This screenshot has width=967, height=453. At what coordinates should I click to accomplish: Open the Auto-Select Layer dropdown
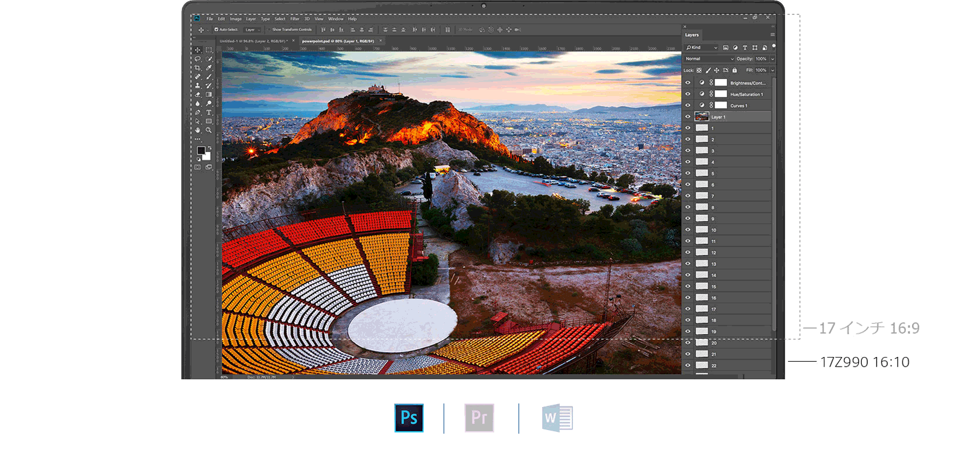click(252, 30)
